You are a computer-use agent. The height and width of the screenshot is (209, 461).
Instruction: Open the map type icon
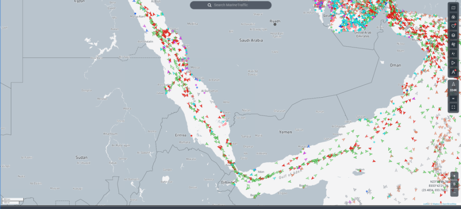tap(453, 8)
